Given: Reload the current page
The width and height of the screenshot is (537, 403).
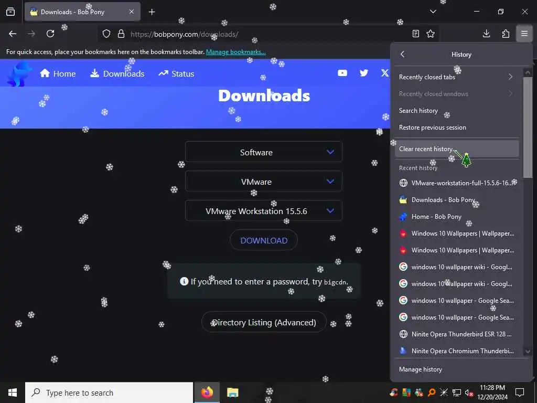Looking at the screenshot, I should [x=50, y=34].
